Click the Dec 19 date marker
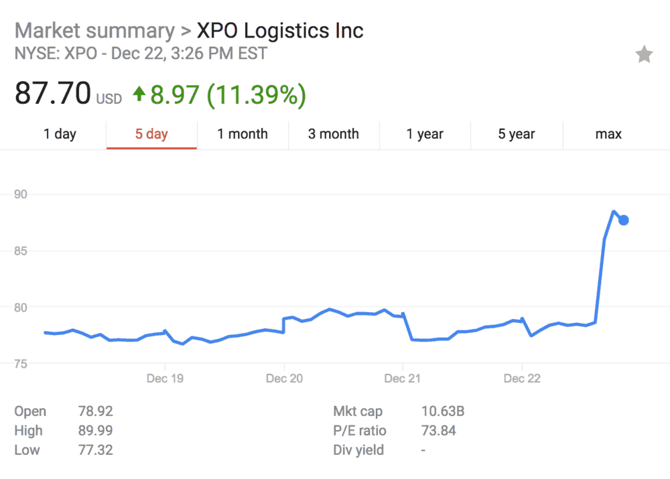This screenshot has width=670, height=479. pos(165,379)
